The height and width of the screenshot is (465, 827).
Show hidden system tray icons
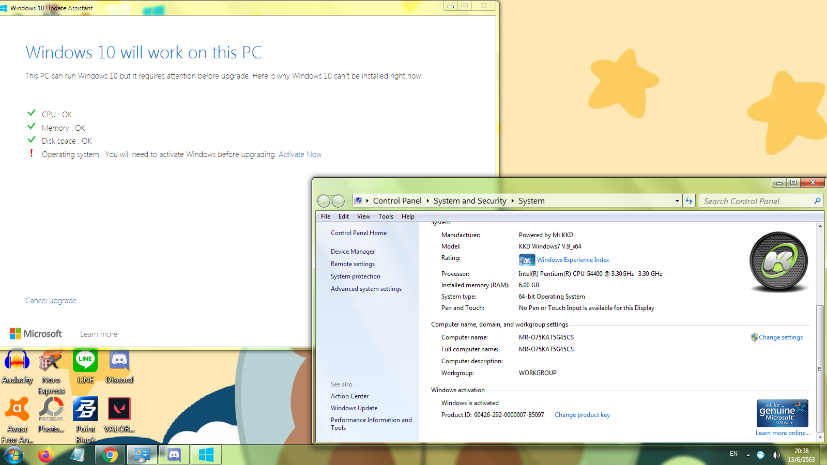click(748, 455)
